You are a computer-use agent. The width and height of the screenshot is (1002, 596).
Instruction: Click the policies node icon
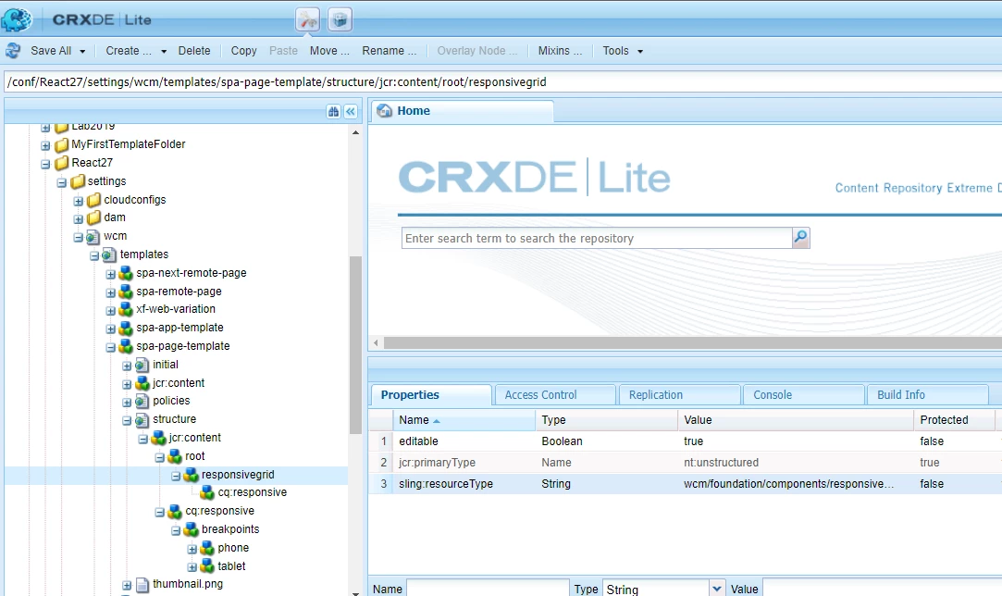tap(142, 402)
